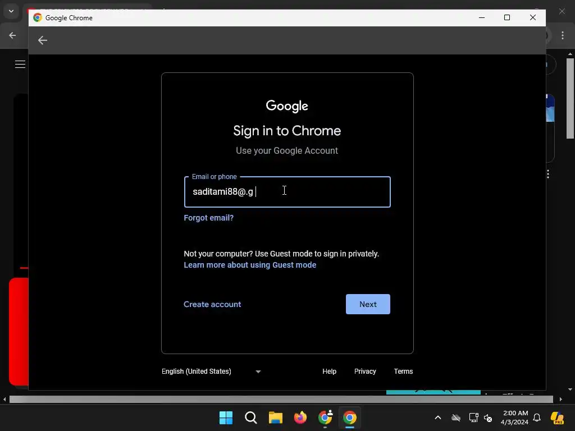Click the Chrome logo in the window title bar
Screen dimensions: 575x431
[x=38, y=17]
